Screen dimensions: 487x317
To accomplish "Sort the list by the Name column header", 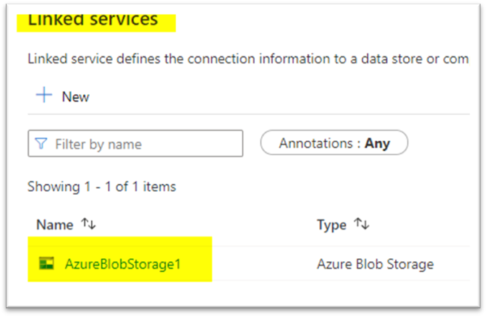I will [x=55, y=225].
